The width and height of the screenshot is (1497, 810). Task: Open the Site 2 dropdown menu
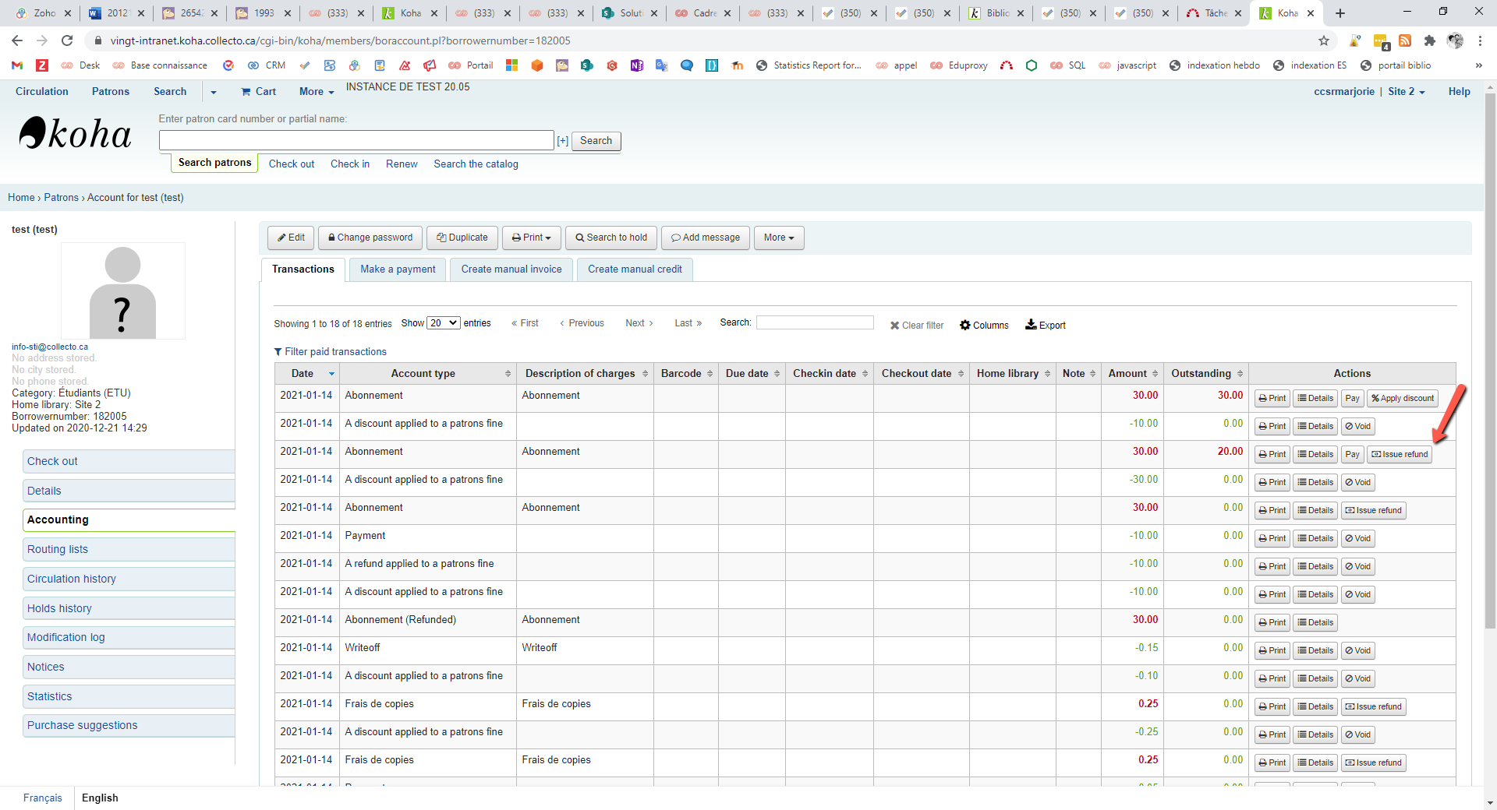(x=1406, y=92)
